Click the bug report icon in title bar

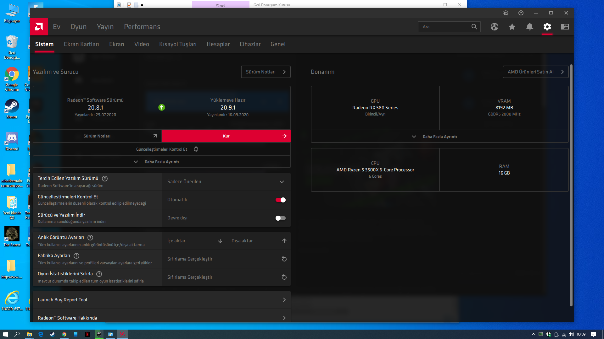pyautogui.click(x=506, y=13)
